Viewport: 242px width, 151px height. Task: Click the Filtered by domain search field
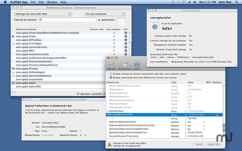click(x=67, y=20)
